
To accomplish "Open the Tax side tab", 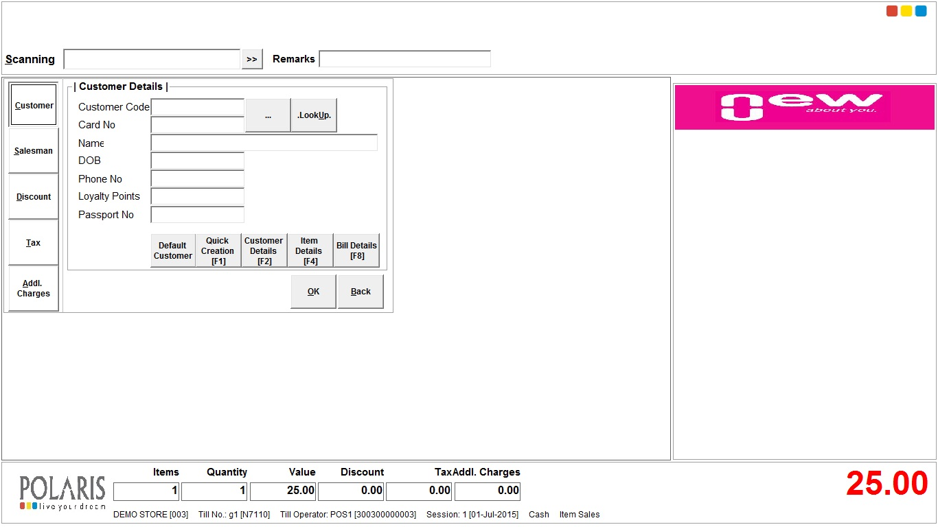I will click(34, 243).
